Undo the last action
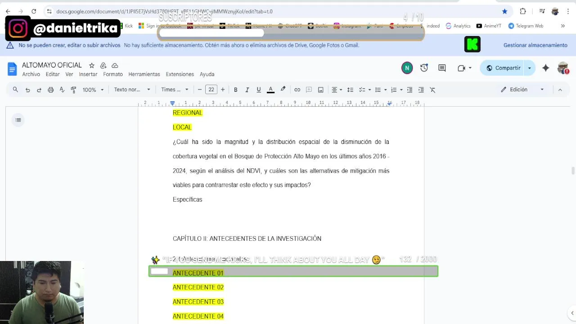 click(27, 90)
